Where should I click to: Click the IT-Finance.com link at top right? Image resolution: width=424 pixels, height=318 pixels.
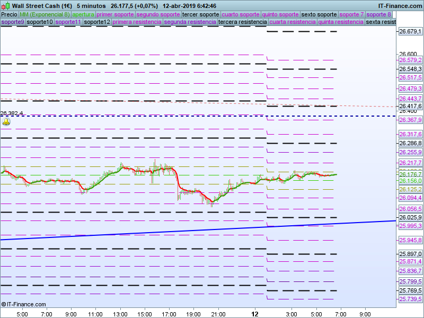pos(400,6)
